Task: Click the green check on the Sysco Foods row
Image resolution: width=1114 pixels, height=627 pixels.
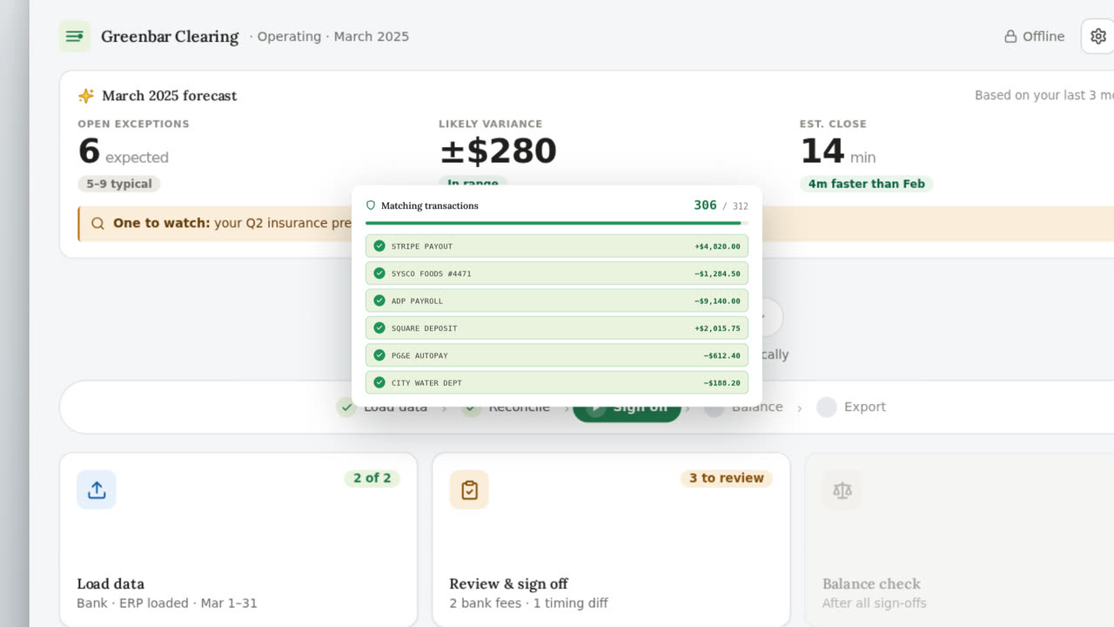Action: [x=379, y=273]
